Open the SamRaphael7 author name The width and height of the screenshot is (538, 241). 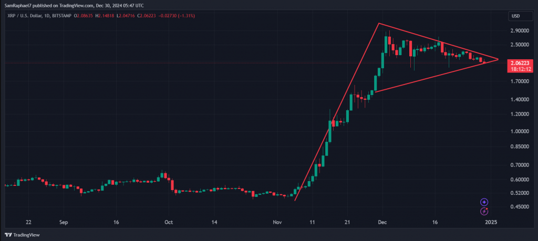[x=17, y=4]
